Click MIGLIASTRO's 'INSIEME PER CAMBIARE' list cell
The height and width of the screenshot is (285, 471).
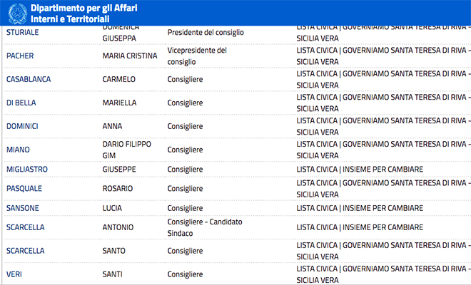360,169
